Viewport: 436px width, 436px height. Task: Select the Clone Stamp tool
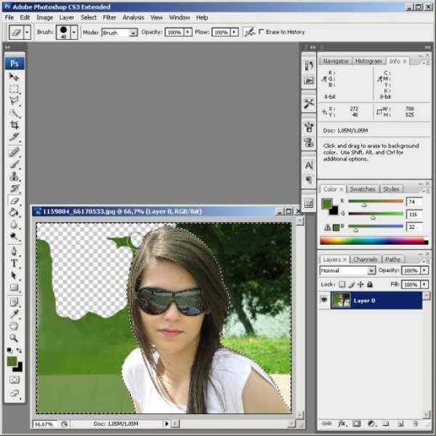[14, 177]
